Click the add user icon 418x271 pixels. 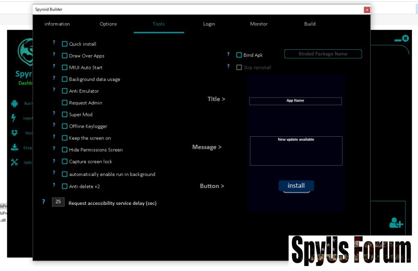[x=396, y=223]
